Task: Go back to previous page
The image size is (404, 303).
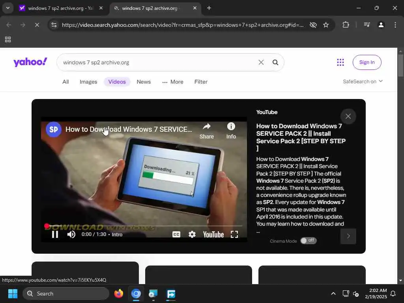Action: [9, 25]
